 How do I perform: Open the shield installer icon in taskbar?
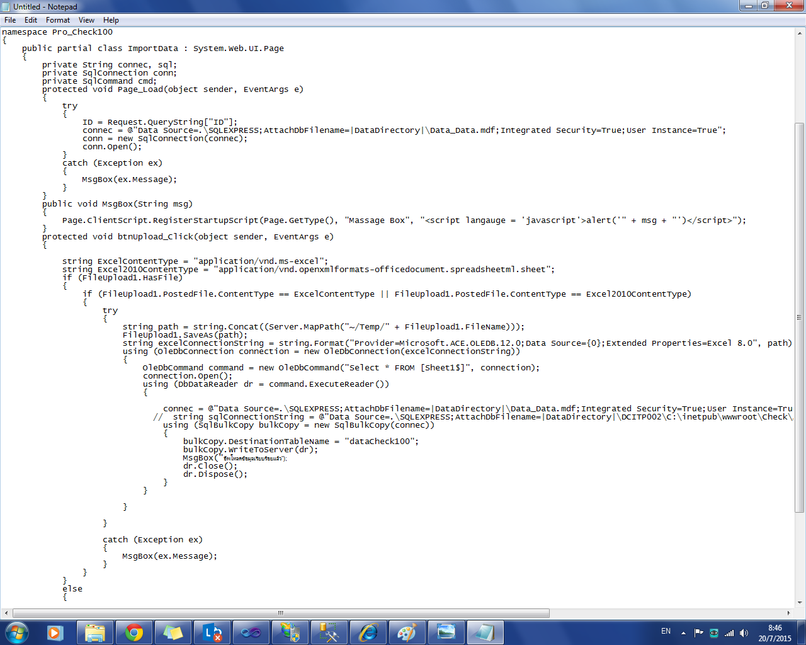290,632
